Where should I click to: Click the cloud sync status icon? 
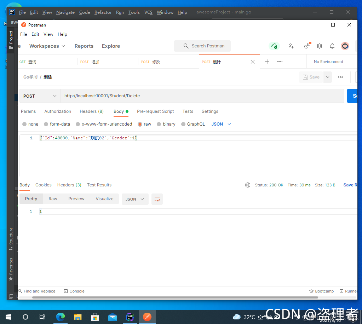click(274, 46)
